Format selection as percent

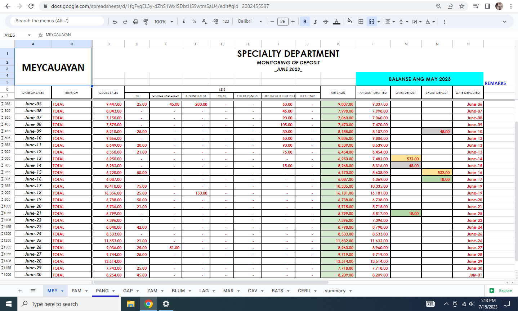(194, 22)
